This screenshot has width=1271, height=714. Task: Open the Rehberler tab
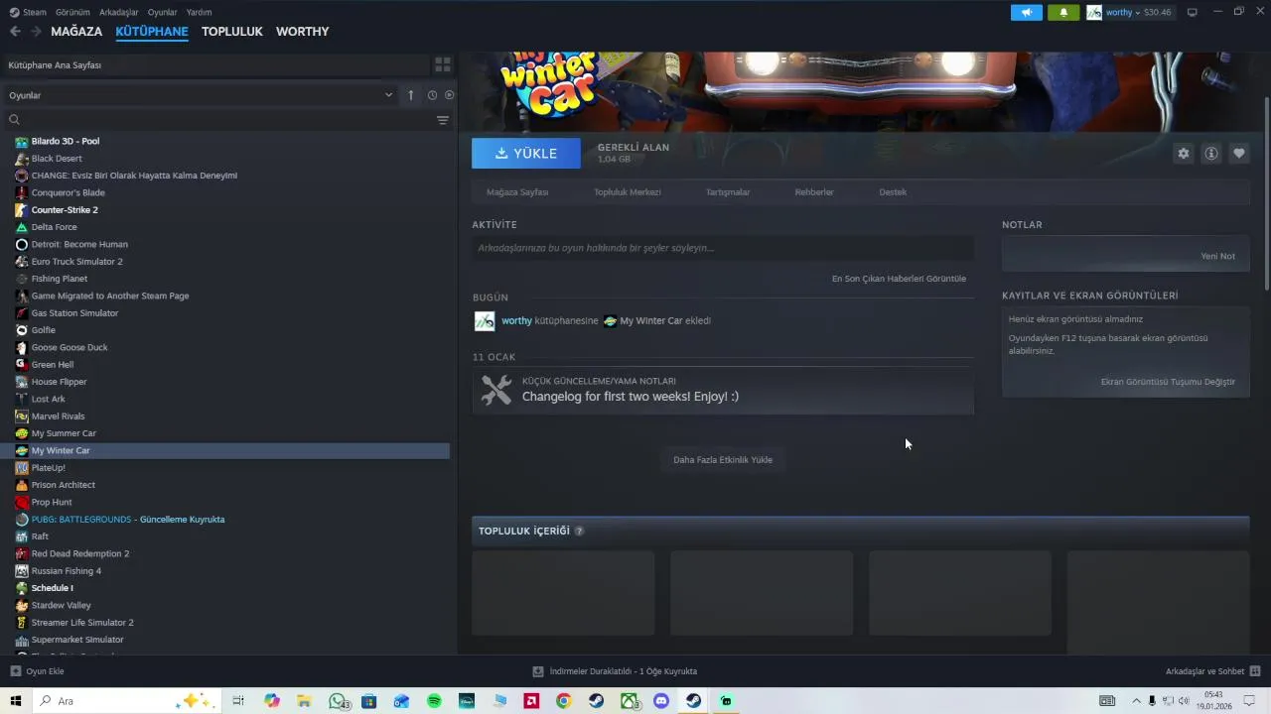(814, 192)
